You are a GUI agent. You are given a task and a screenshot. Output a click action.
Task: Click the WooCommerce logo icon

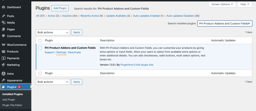click(4, 45)
